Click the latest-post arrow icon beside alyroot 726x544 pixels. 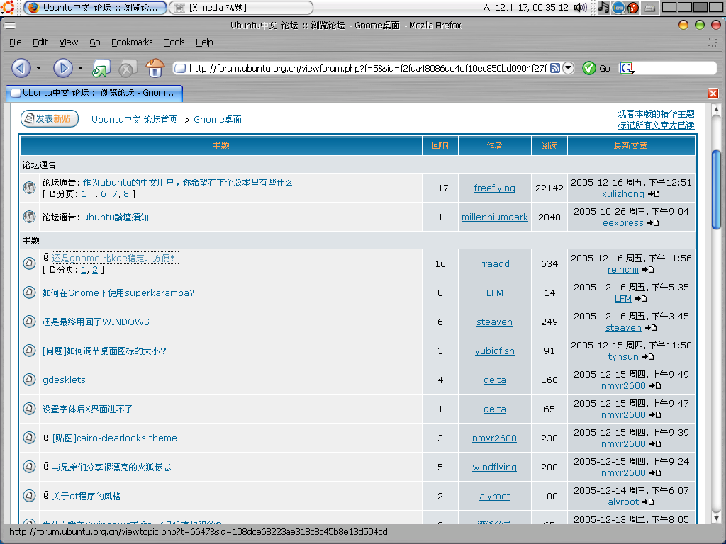point(648,502)
